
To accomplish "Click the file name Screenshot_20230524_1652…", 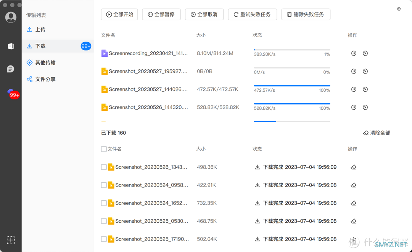I will pos(151,203).
